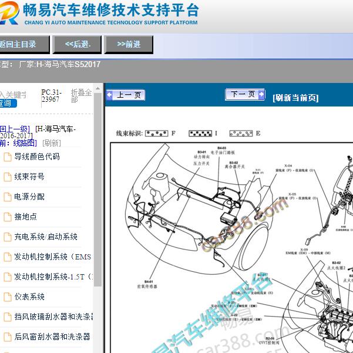Click the PC.31-23967 text

[x=52, y=96]
